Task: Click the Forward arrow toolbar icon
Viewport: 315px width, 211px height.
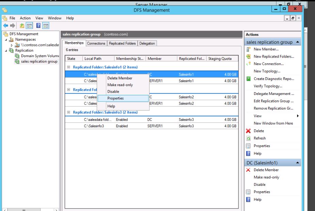Action: [x=13, y=26]
